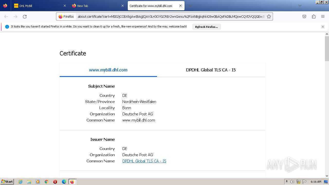Open Windows Explorer from taskbar

click(x=29, y=182)
